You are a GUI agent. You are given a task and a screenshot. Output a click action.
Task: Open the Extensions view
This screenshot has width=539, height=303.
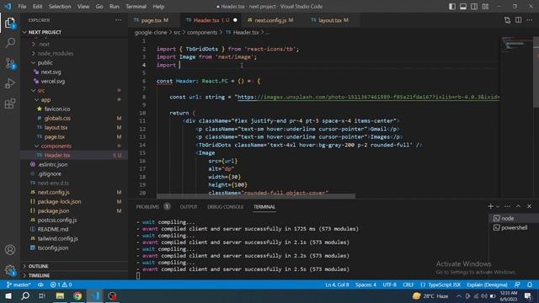coord(10,104)
